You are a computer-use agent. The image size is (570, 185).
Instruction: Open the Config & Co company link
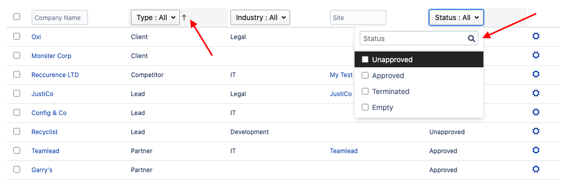click(x=49, y=113)
